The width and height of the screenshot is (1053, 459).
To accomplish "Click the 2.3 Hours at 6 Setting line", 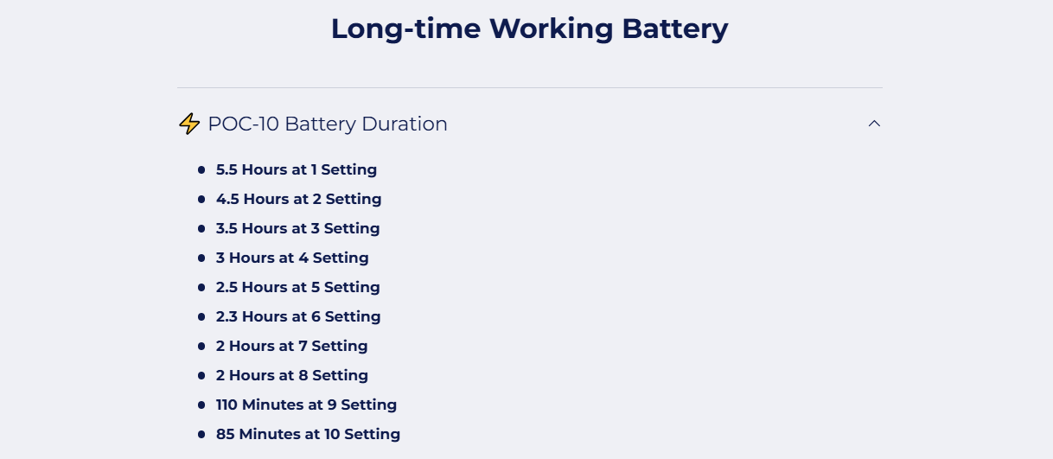I will click(x=298, y=316).
